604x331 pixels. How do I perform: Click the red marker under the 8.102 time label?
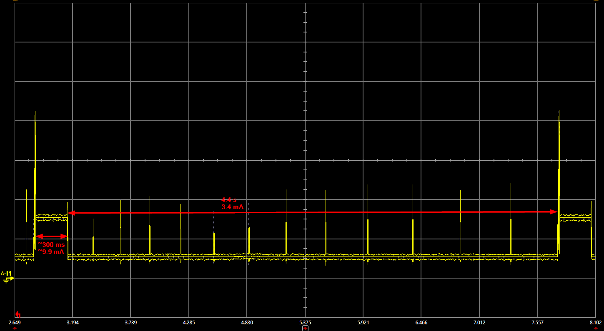595,329
